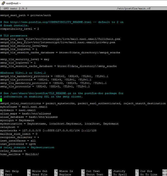Image resolution: width=167 pixels, height=176 pixels.
Task: Click the GNU nano 2.9.3 header text
Action: pyautogui.click(x=15, y=9)
